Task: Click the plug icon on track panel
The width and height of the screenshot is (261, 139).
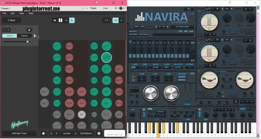Action: [x=29, y=30]
